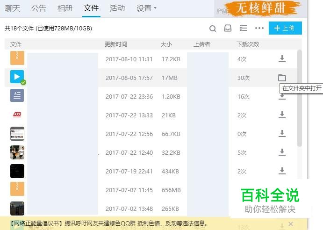Open the 聊天 tab

tap(13, 8)
